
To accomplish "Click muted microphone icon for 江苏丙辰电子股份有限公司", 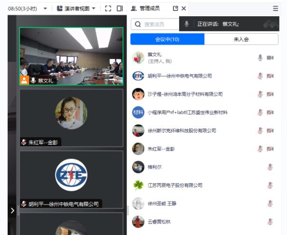I will point(270,185).
